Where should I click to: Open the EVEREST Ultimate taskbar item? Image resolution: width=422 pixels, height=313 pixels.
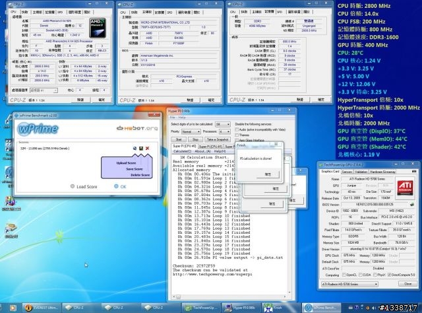coord(42,308)
